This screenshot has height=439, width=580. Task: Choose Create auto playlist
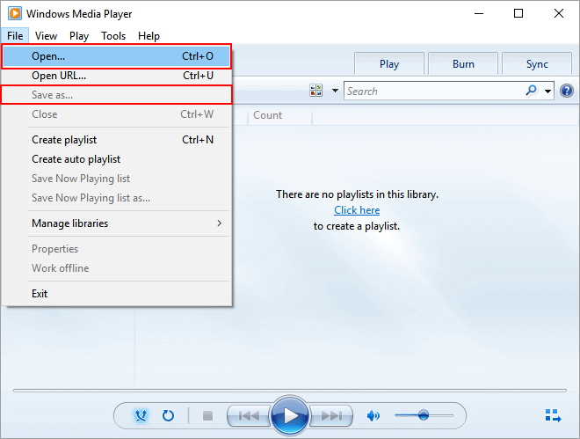(117, 159)
